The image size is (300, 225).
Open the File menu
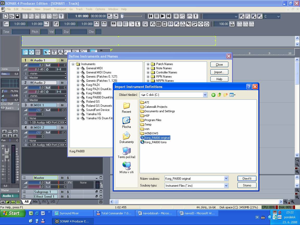point(9,9)
